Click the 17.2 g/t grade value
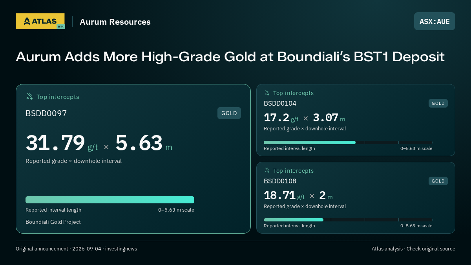 point(281,118)
